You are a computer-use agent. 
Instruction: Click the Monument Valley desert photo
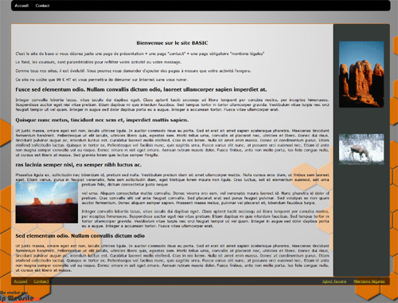(47, 203)
